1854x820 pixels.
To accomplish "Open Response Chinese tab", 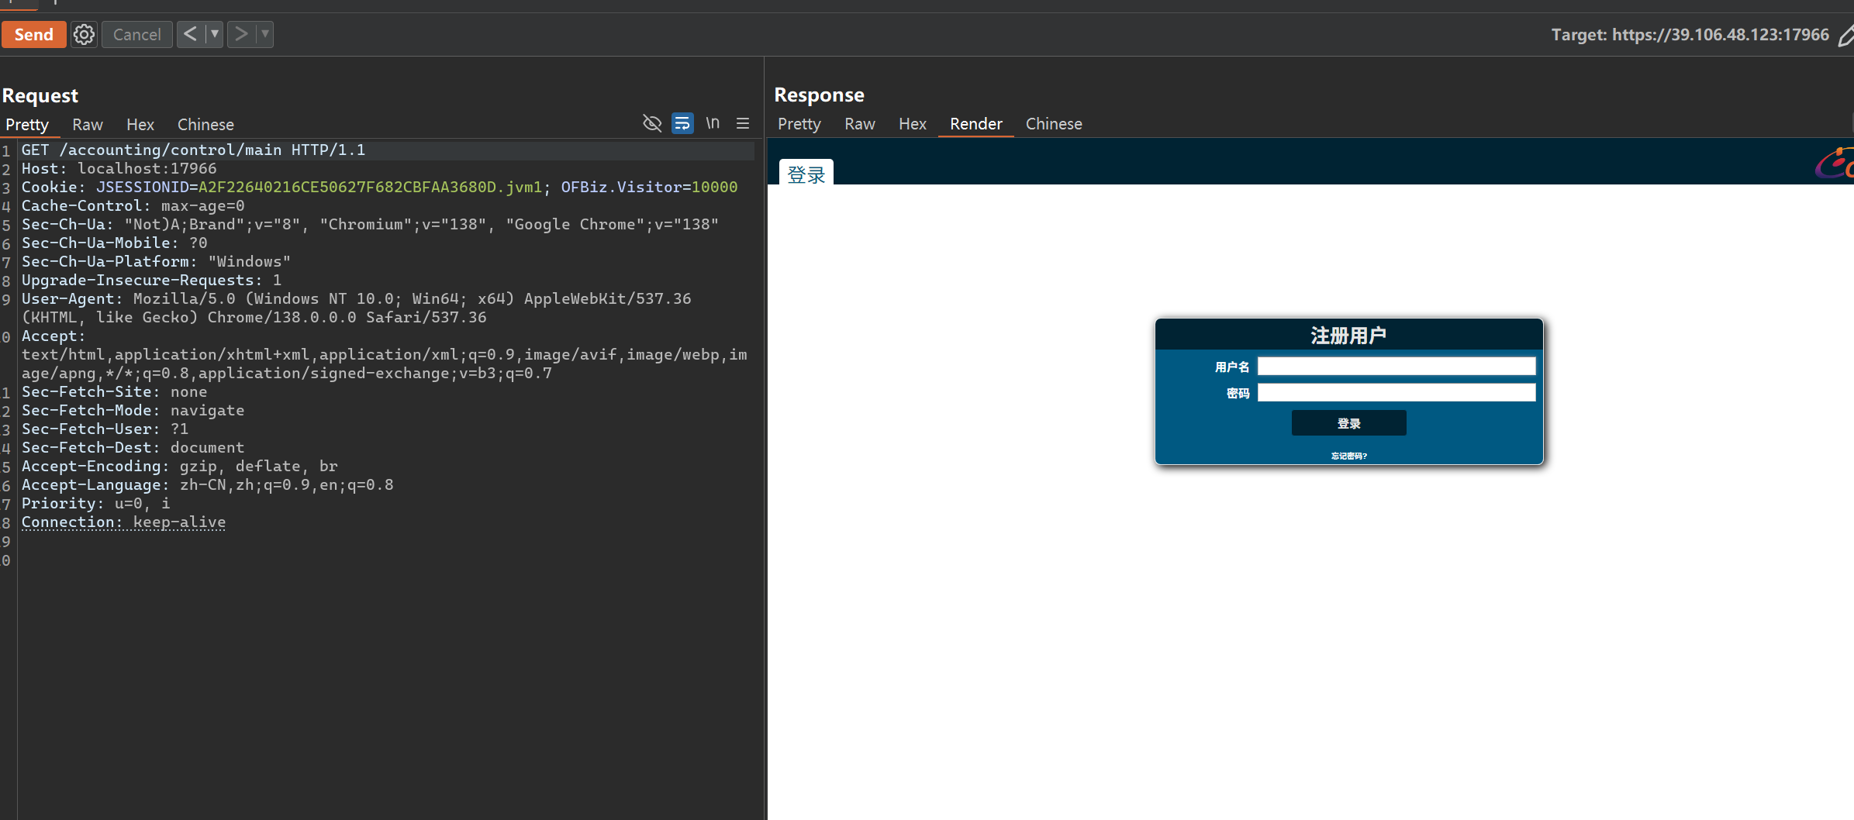I will (x=1054, y=124).
